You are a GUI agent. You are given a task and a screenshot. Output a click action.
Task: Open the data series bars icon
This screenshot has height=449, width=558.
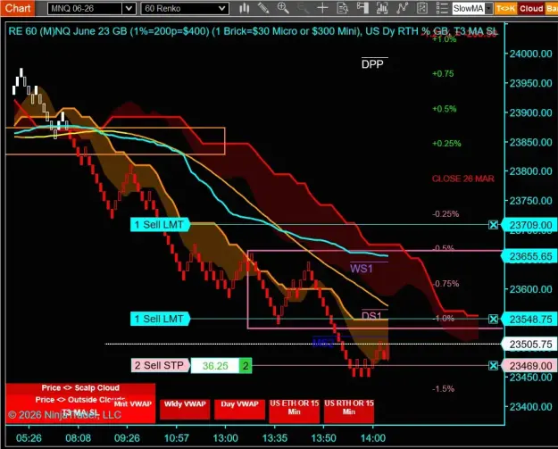382,8
